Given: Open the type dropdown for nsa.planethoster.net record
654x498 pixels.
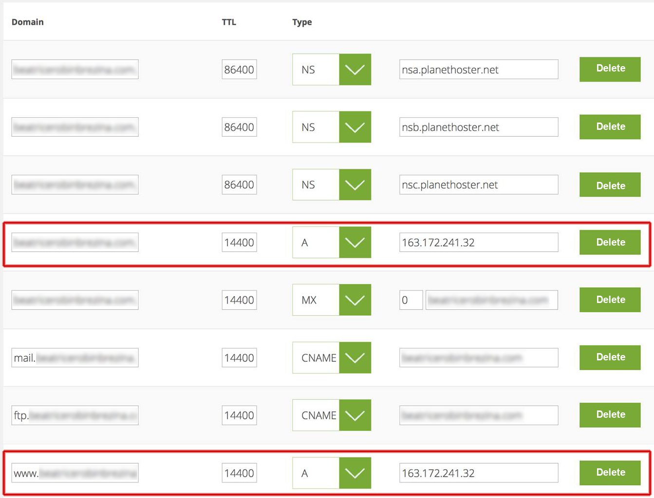Looking at the screenshot, I should point(355,70).
